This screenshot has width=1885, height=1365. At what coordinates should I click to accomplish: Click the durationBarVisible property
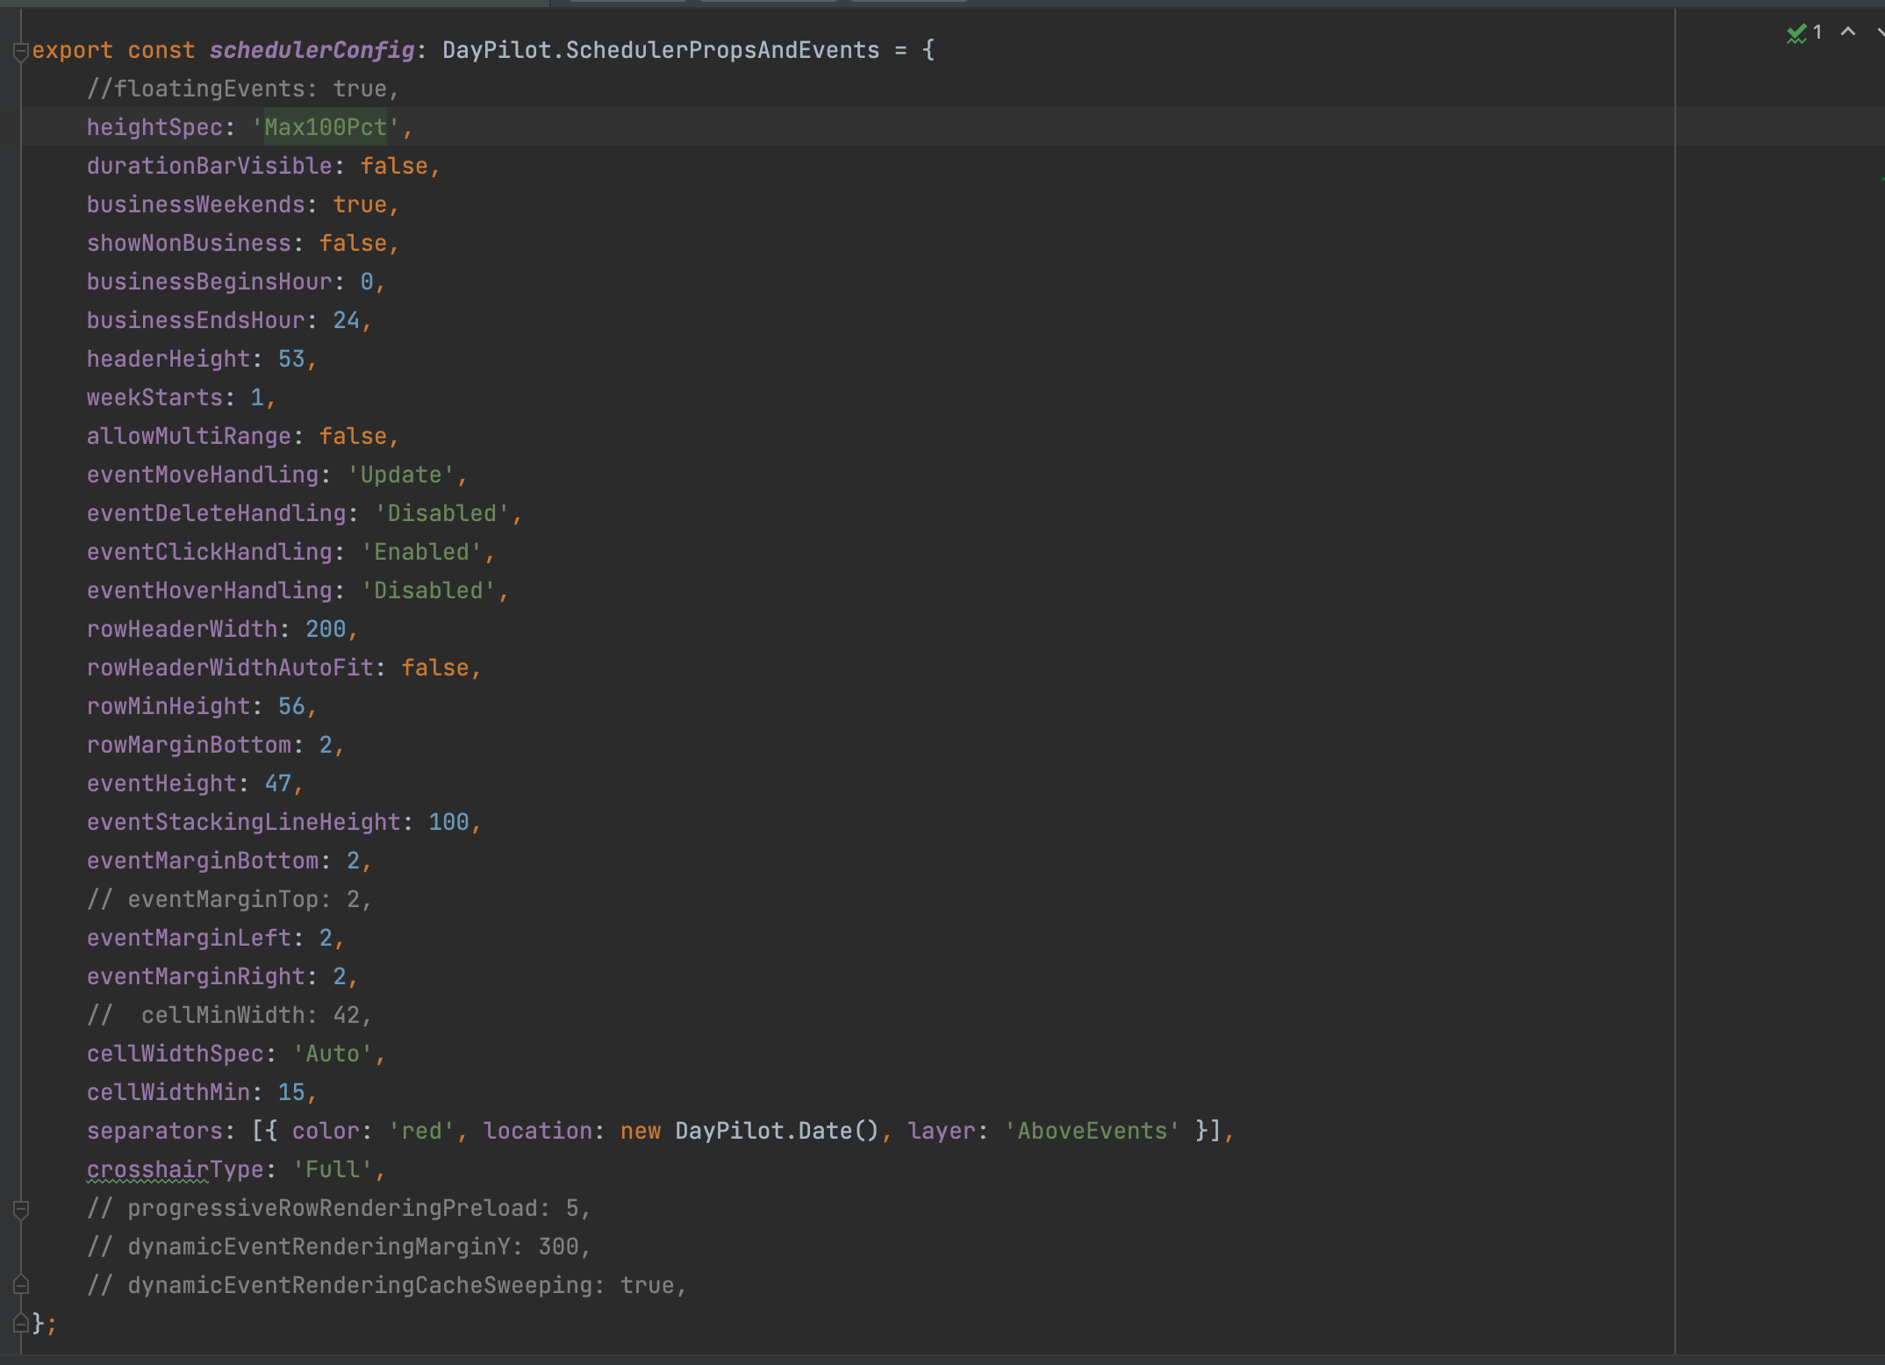click(x=209, y=166)
